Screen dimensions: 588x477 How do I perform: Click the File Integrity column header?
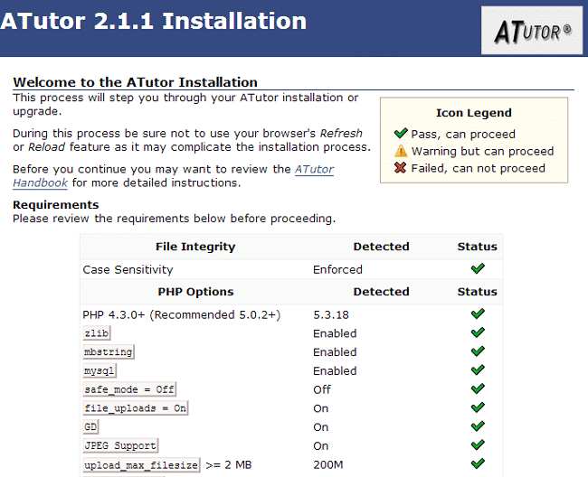(x=195, y=247)
